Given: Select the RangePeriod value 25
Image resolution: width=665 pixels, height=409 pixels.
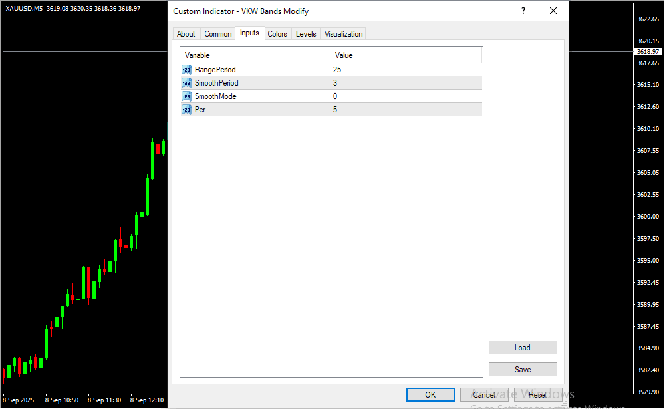Looking at the screenshot, I should pyautogui.click(x=406, y=70).
